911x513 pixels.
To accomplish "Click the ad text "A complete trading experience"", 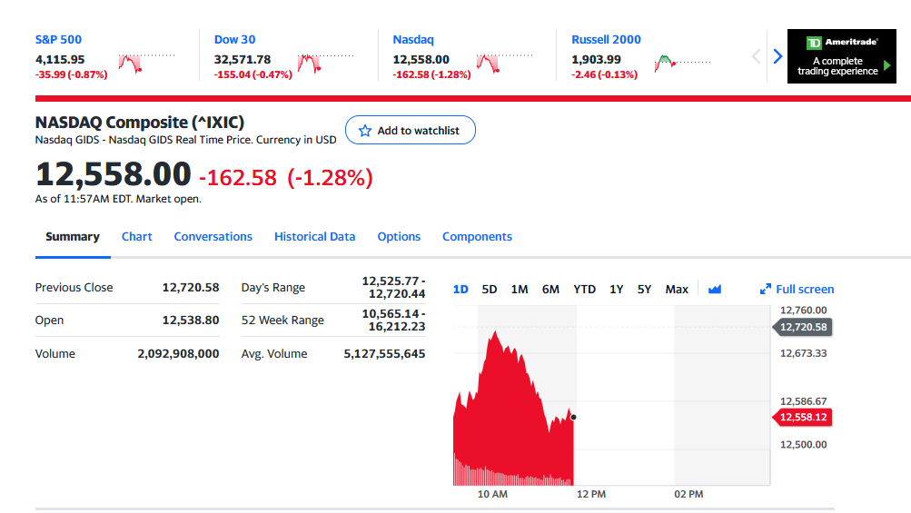I will (x=837, y=66).
